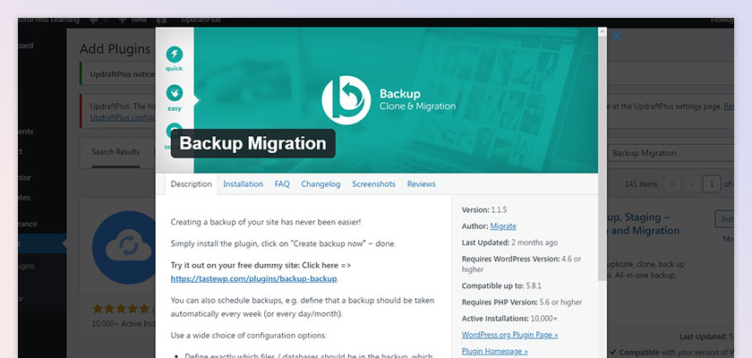Click the Compatible up to: 5.8.1 text
Screen dimensions: 752x358
click(x=501, y=286)
